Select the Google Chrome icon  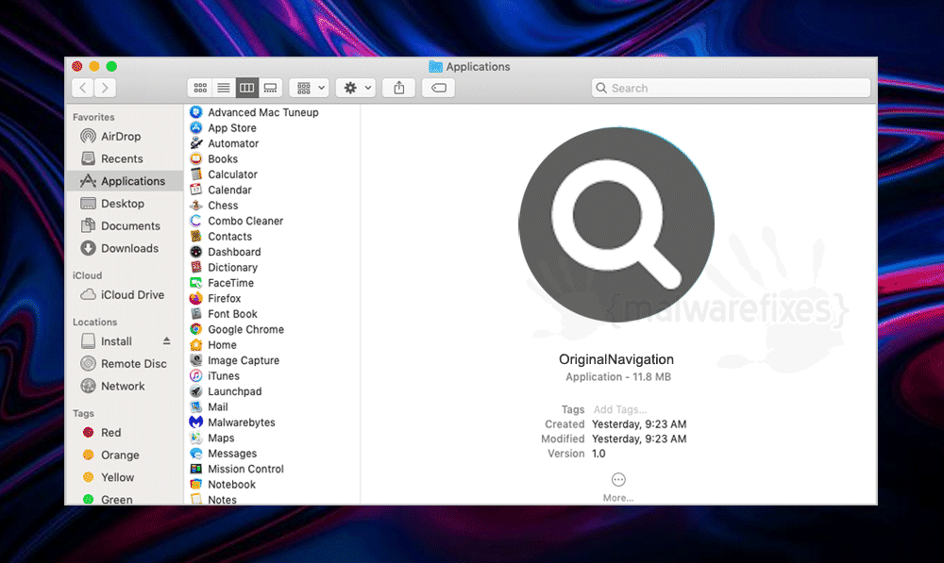tap(195, 329)
